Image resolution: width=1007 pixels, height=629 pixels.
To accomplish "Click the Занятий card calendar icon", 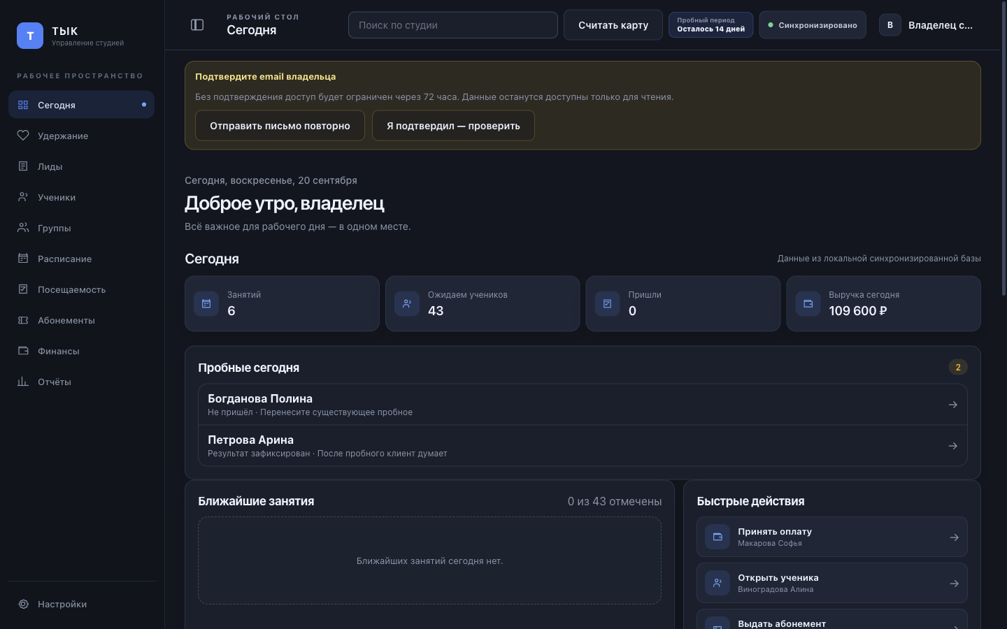I will point(206,303).
